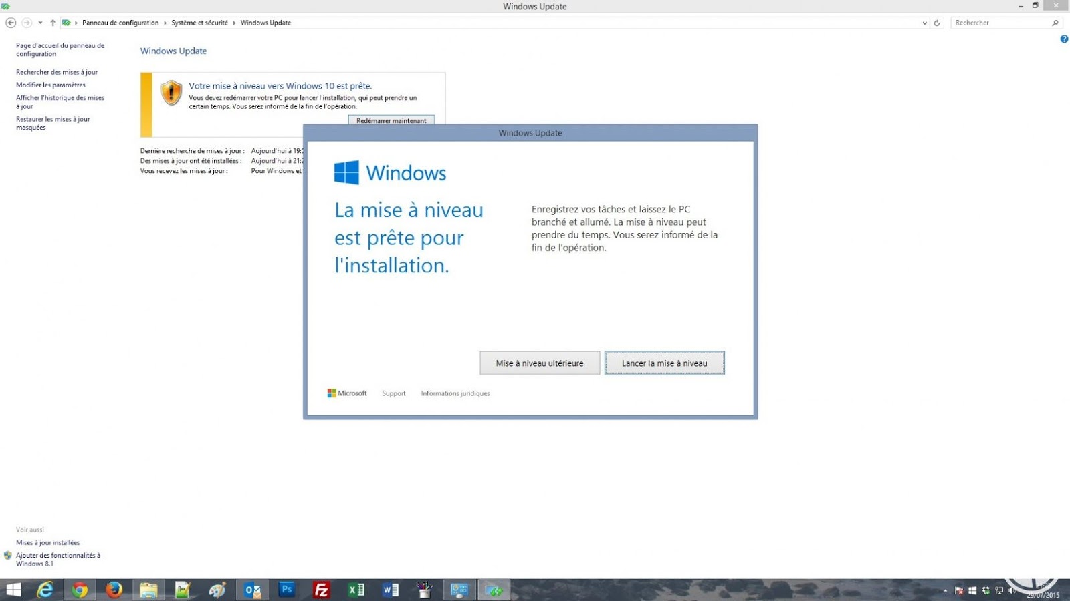The height and width of the screenshot is (601, 1070).
Task: Open Word from taskbar
Action: tap(391, 590)
